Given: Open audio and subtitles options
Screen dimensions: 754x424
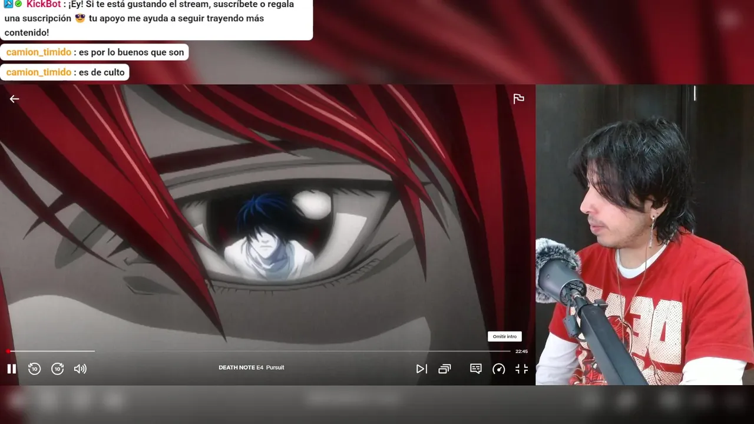Looking at the screenshot, I should tap(476, 369).
